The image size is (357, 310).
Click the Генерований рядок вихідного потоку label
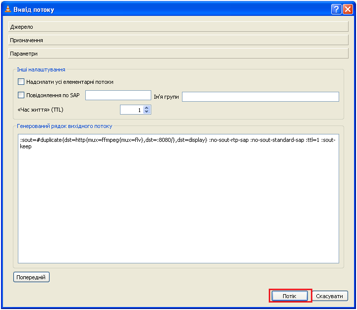[x=64, y=126]
